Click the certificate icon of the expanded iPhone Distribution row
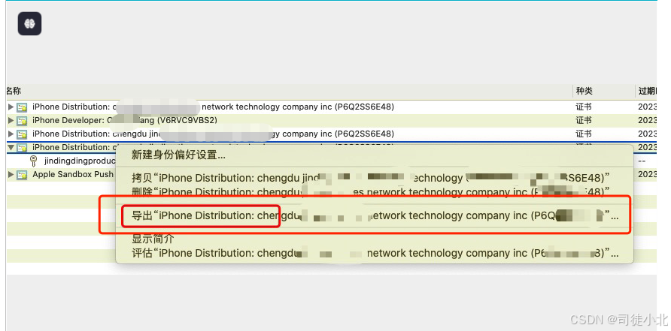 [x=22, y=147]
